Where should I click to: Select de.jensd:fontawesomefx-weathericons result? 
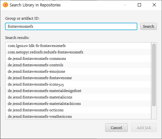[78, 116]
